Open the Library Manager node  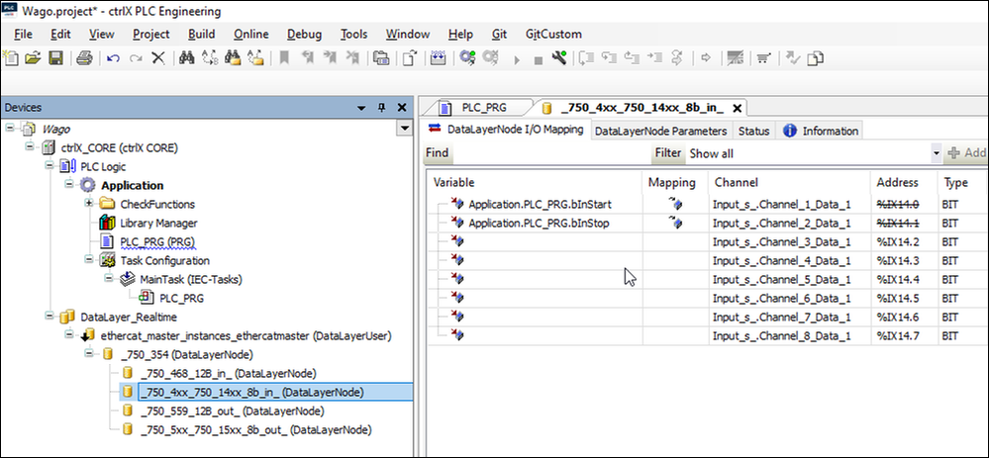point(157,223)
